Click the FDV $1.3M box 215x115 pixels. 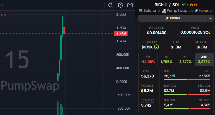pyautogui.click(x=176, y=45)
